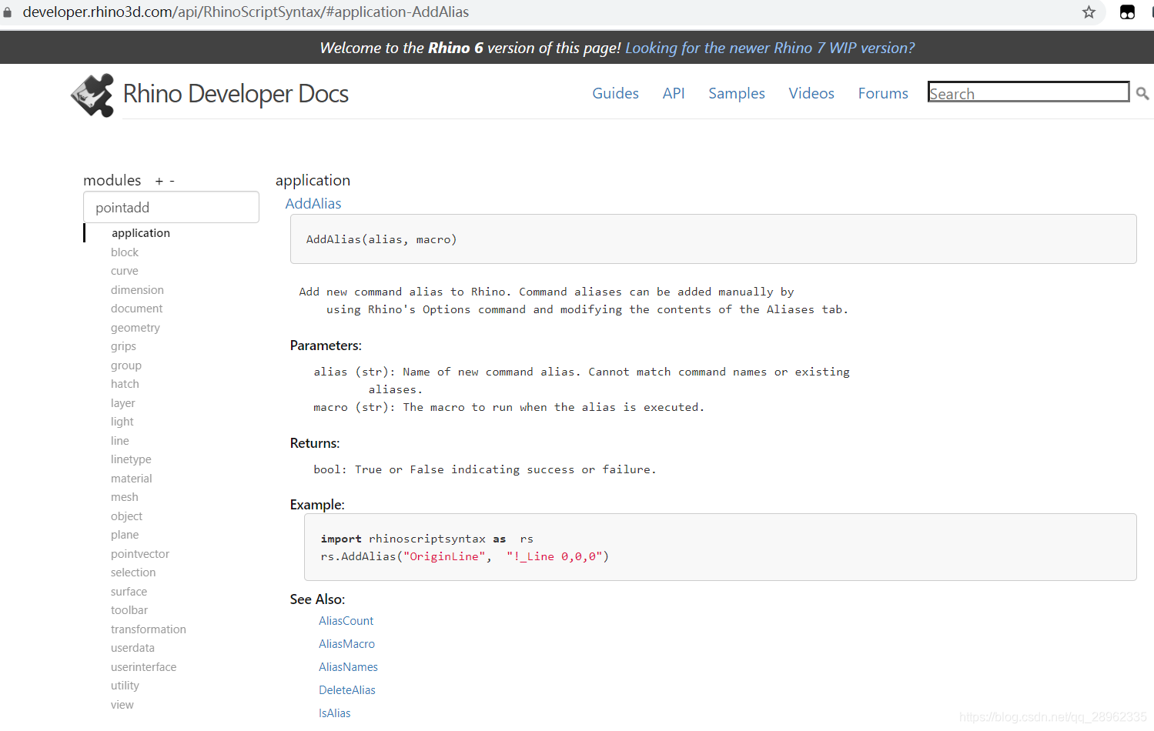Click the pointadd module filter field
This screenshot has height=731, width=1154.
point(171,207)
